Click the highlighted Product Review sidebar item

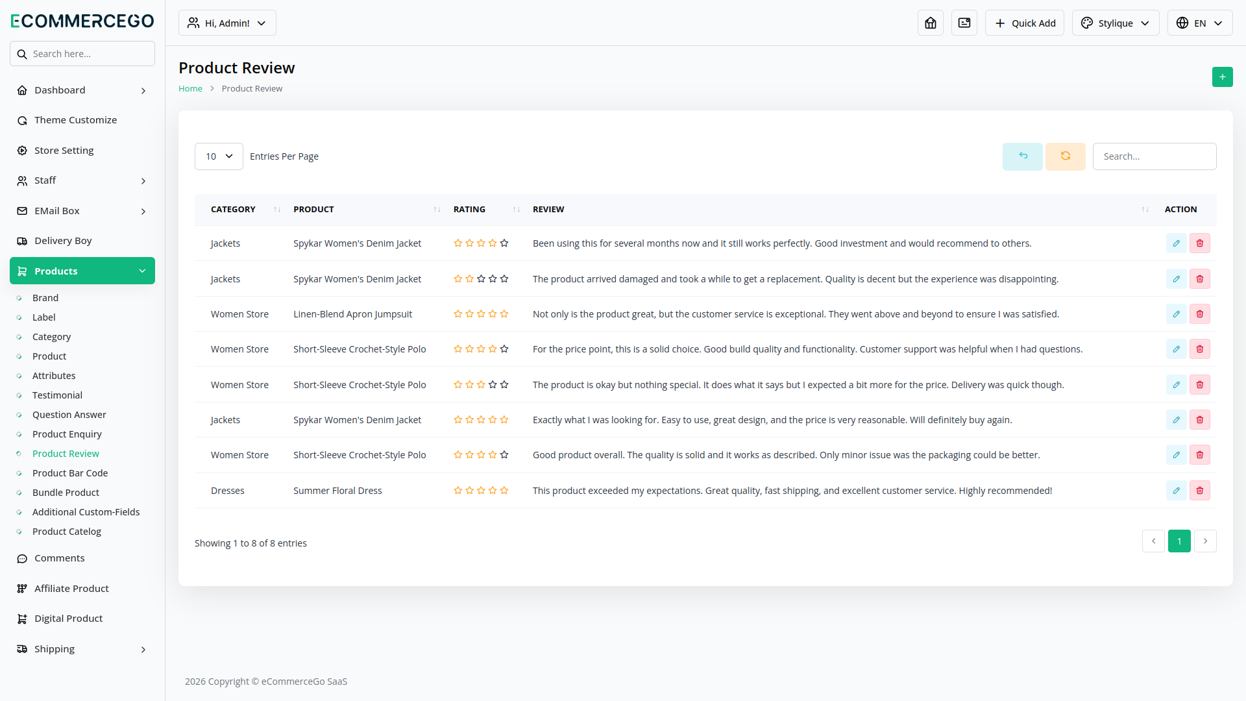66,454
